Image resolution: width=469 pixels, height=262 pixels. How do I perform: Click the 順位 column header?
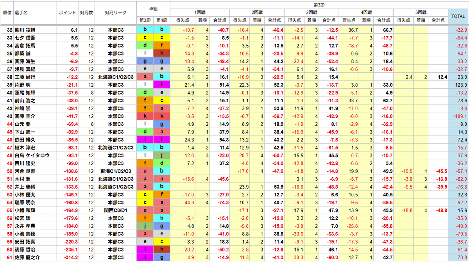click(7, 13)
